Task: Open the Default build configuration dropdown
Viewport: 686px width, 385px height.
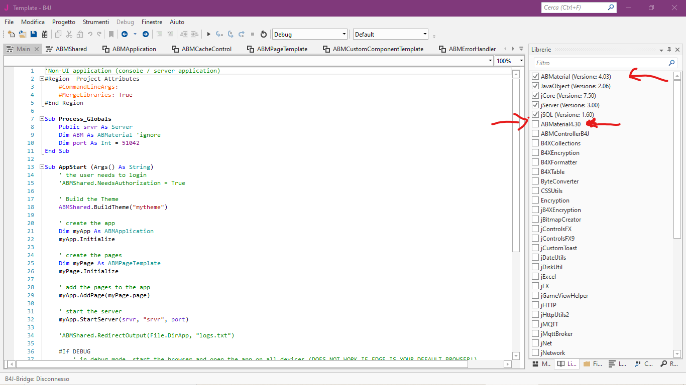Action: (390, 34)
